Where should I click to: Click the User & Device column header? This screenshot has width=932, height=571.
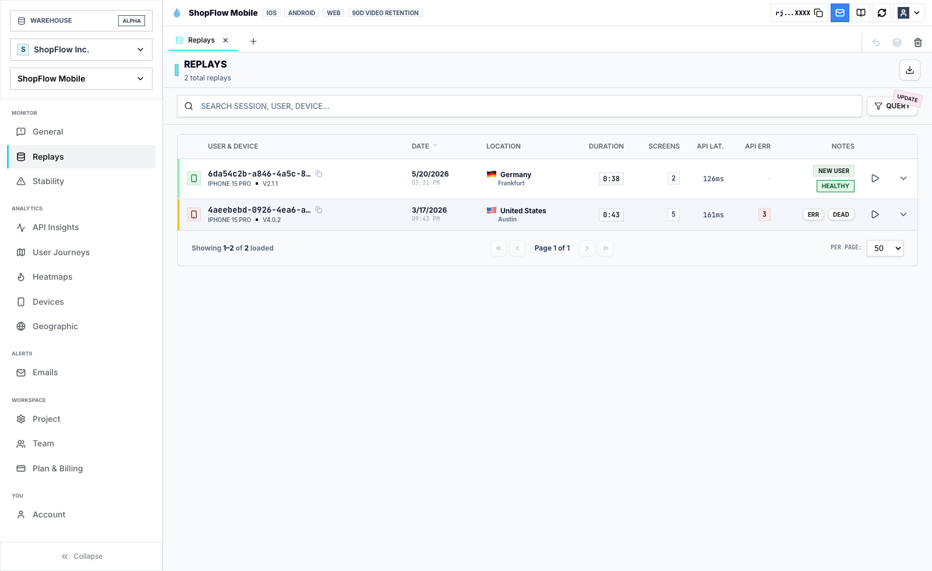(x=233, y=146)
